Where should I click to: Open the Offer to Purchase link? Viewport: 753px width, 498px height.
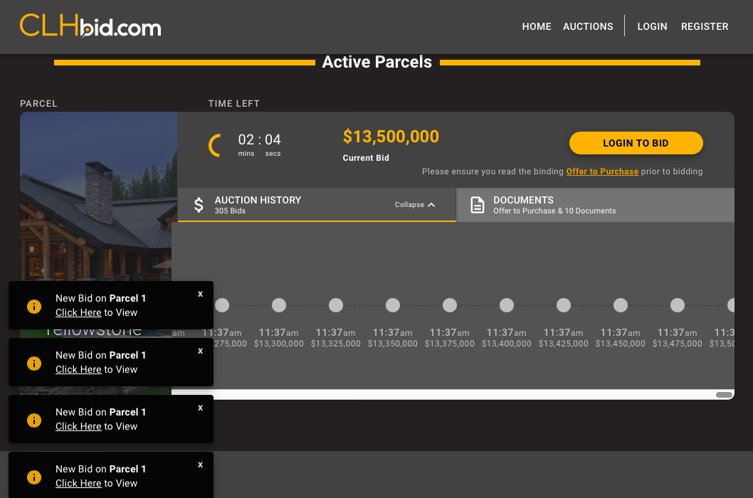coord(602,171)
